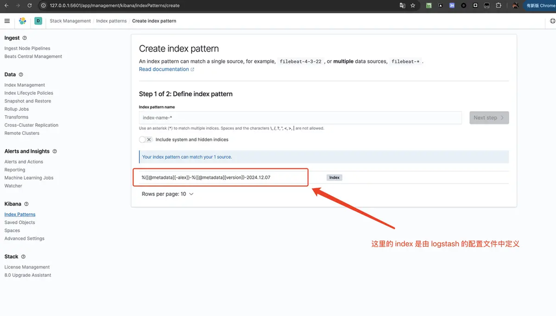Open Spaces in sidebar

12,230
